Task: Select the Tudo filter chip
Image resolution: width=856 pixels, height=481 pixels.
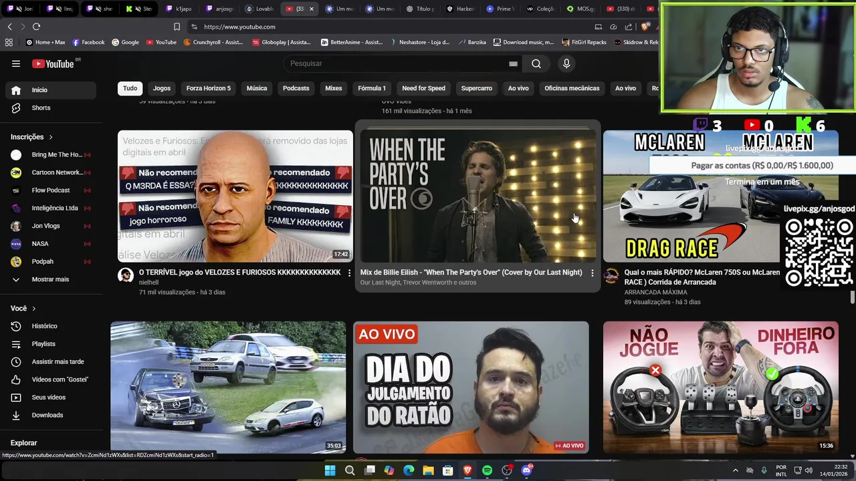Action: 130,88
